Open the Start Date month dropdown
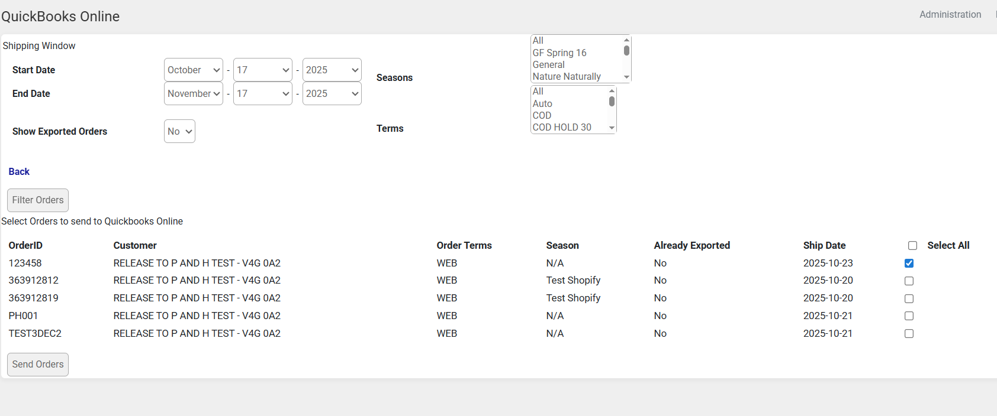 (193, 70)
